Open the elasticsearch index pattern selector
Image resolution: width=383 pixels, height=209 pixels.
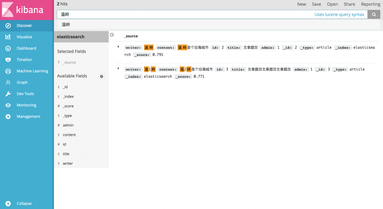pyautogui.click(x=81, y=37)
